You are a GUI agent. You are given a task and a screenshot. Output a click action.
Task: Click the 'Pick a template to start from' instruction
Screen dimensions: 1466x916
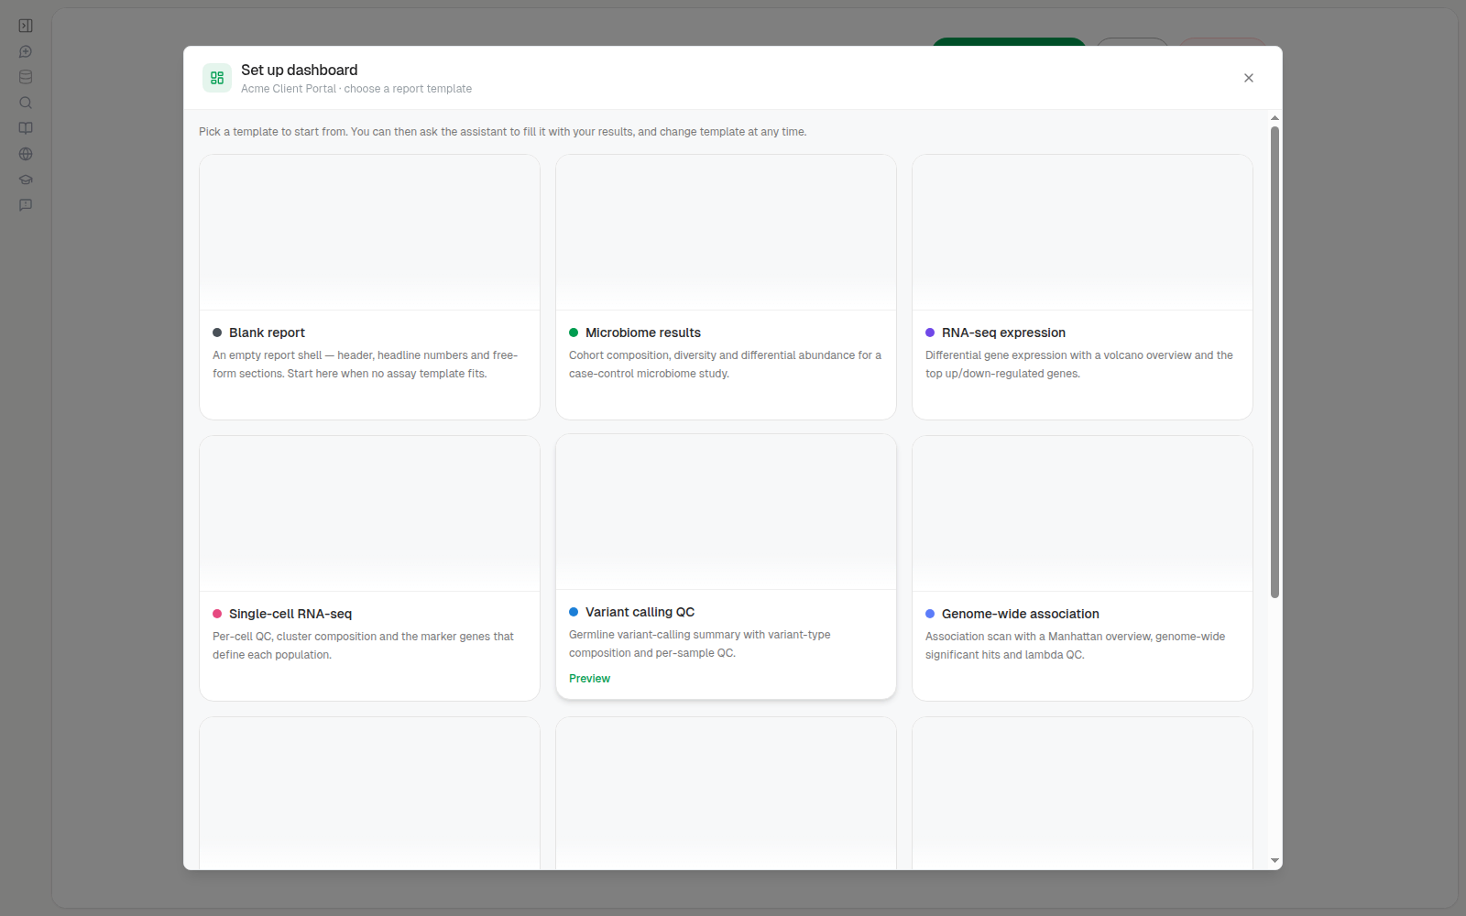(503, 132)
